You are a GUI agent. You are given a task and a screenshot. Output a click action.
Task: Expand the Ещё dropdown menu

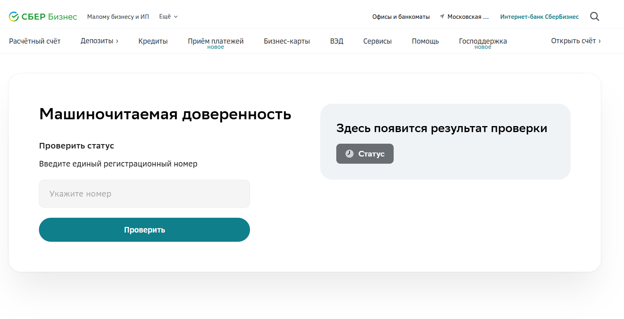[x=168, y=16]
